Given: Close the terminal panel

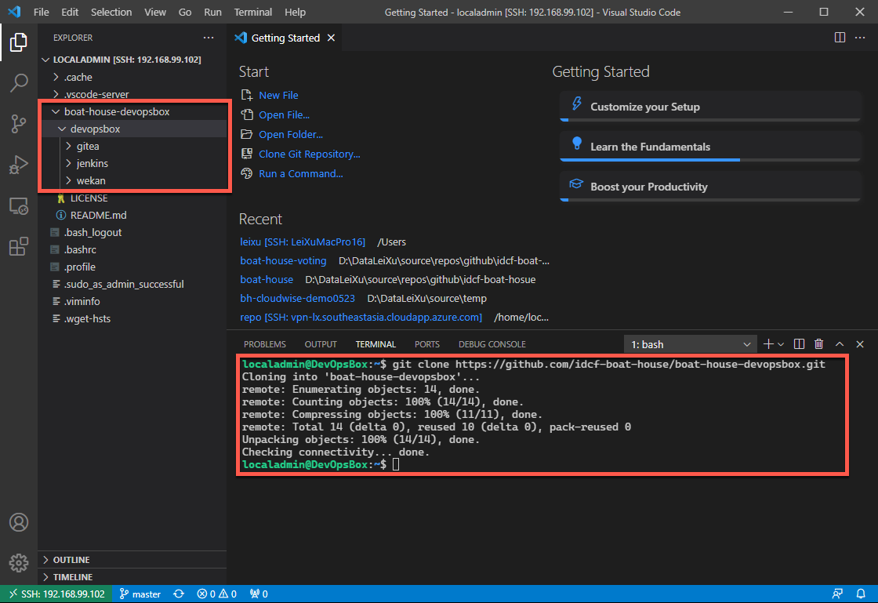Looking at the screenshot, I should click(859, 343).
